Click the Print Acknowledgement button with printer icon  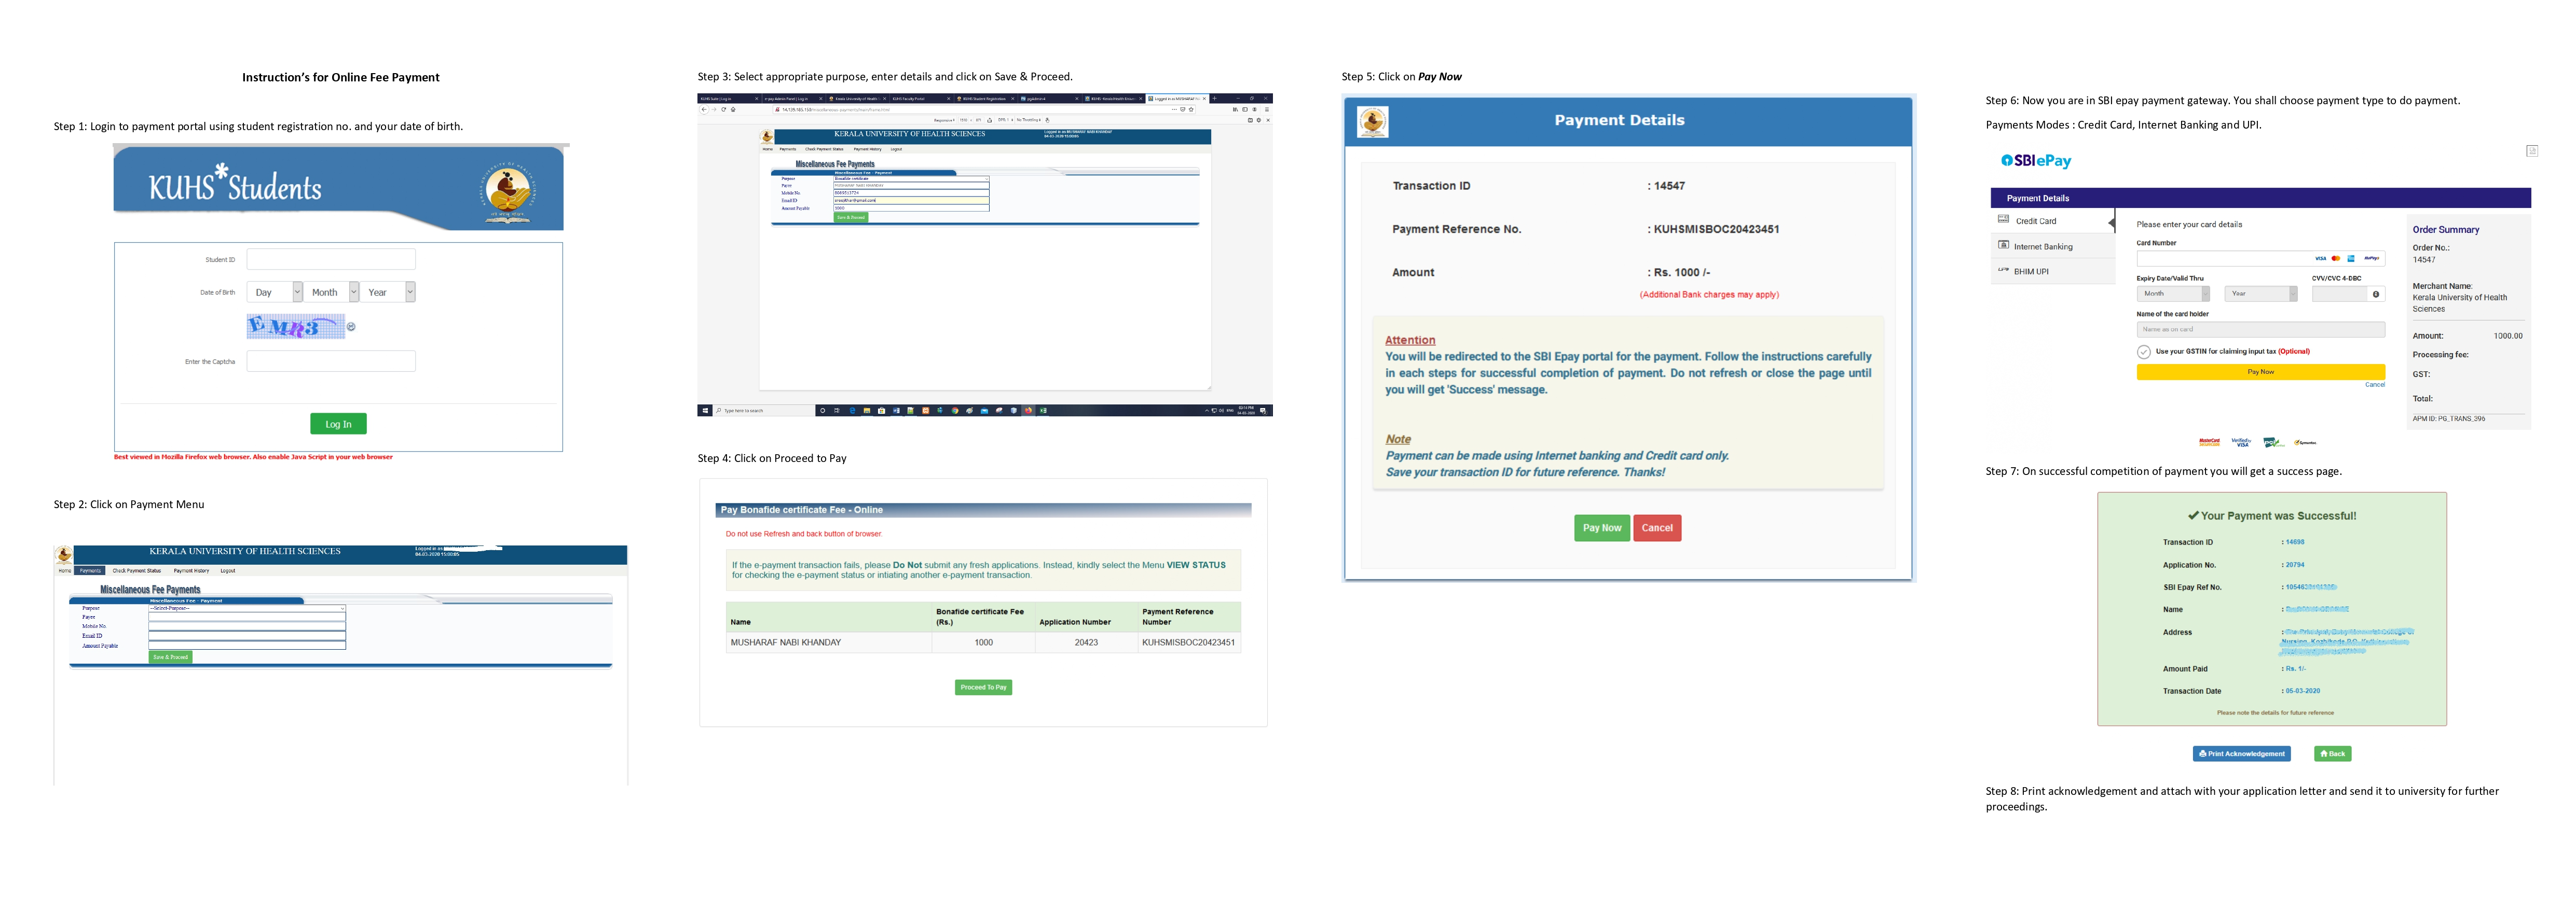coord(2241,753)
